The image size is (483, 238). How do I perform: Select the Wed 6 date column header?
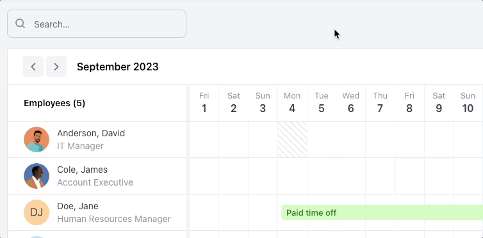350,103
